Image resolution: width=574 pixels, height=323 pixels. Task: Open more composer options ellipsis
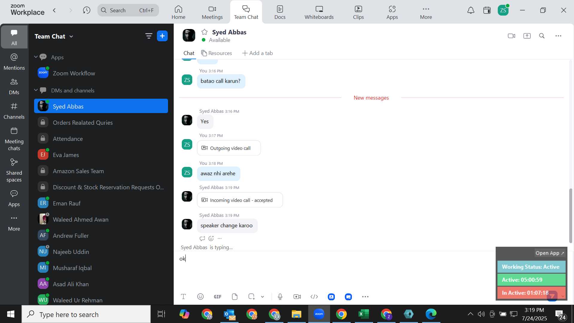(x=365, y=297)
